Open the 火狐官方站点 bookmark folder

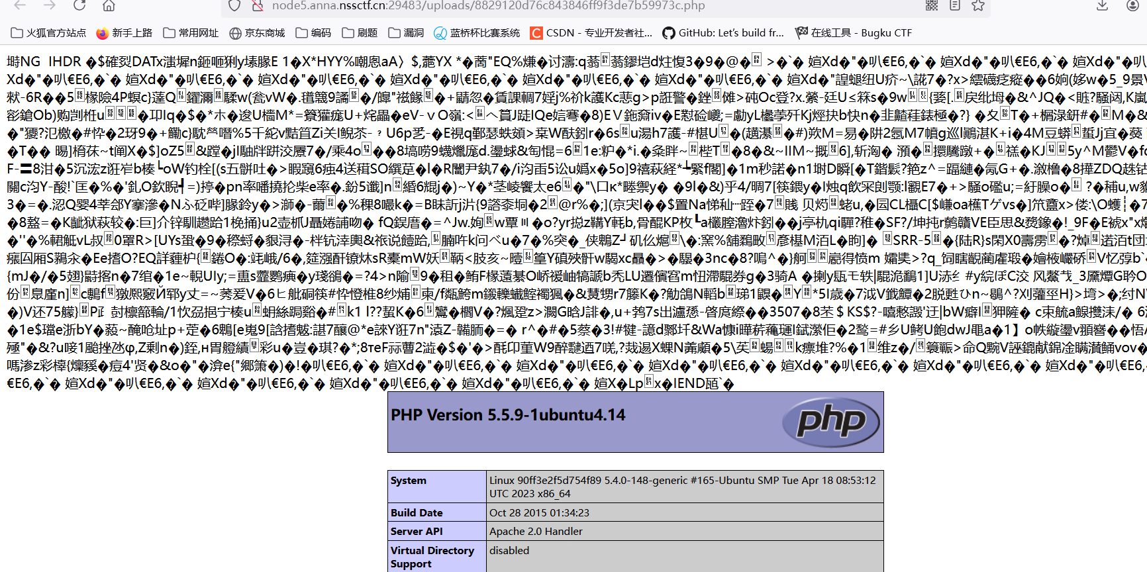49,32
